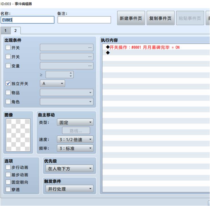Enable the second 开关 condition checkbox

(8, 57)
